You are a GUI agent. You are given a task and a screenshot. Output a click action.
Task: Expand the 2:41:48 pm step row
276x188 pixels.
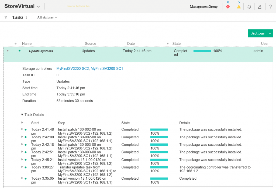22,129
